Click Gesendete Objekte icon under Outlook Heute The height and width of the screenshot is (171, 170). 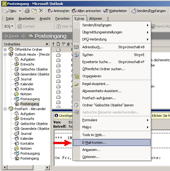point(17,74)
